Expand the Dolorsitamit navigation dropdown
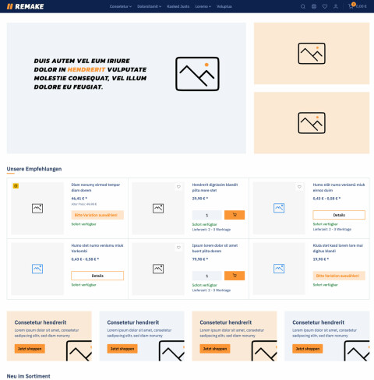Viewport: 374px width, 380px height. pyautogui.click(x=149, y=6)
